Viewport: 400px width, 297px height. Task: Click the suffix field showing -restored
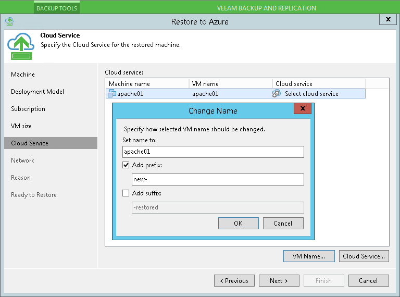click(x=218, y=207)
